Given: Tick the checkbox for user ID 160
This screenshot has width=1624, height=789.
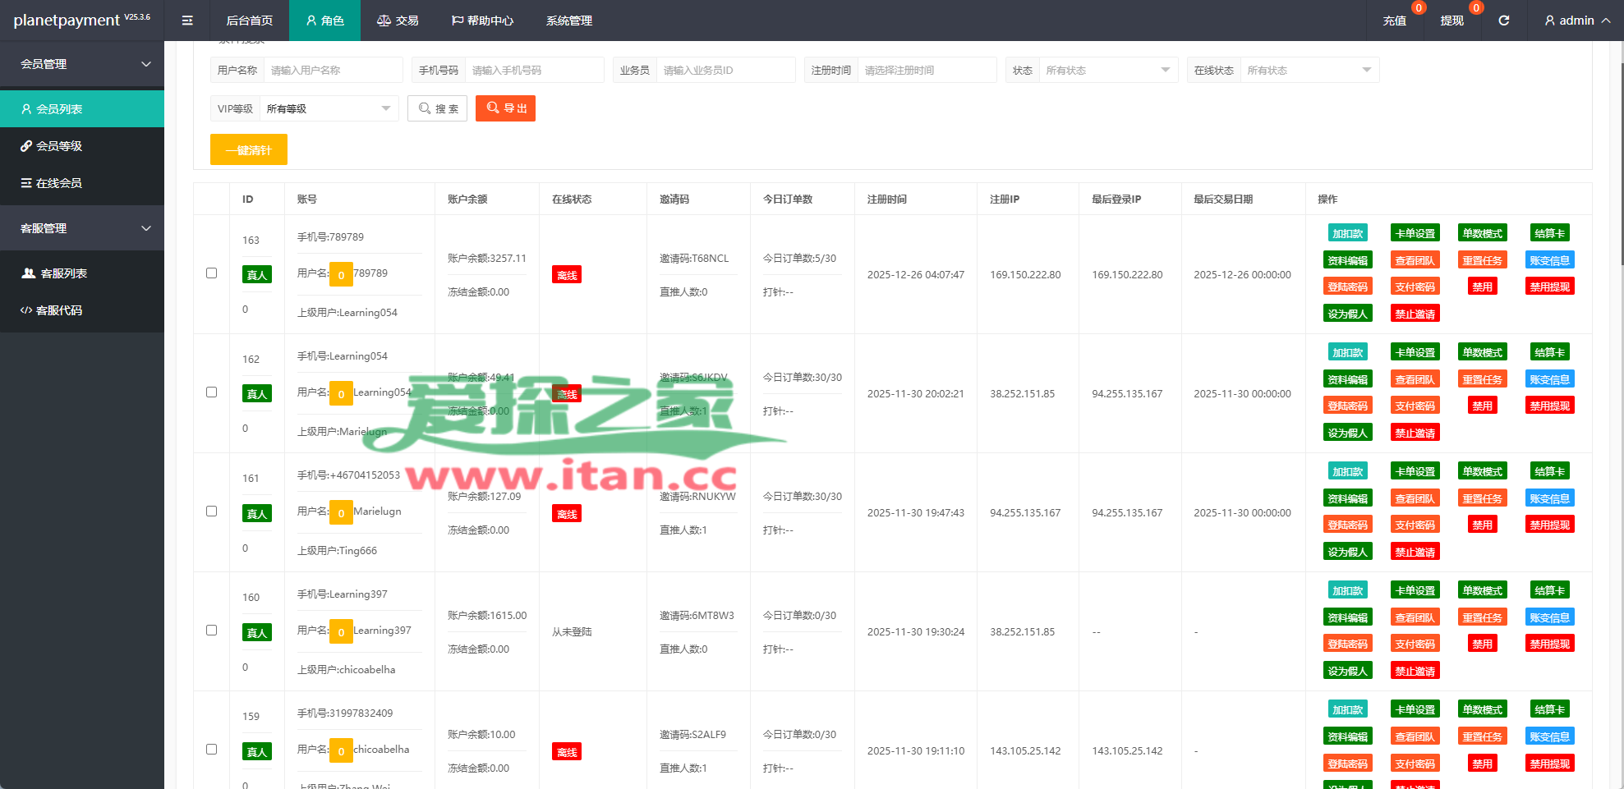Looking at the screenshot, I should pos(211,631).
